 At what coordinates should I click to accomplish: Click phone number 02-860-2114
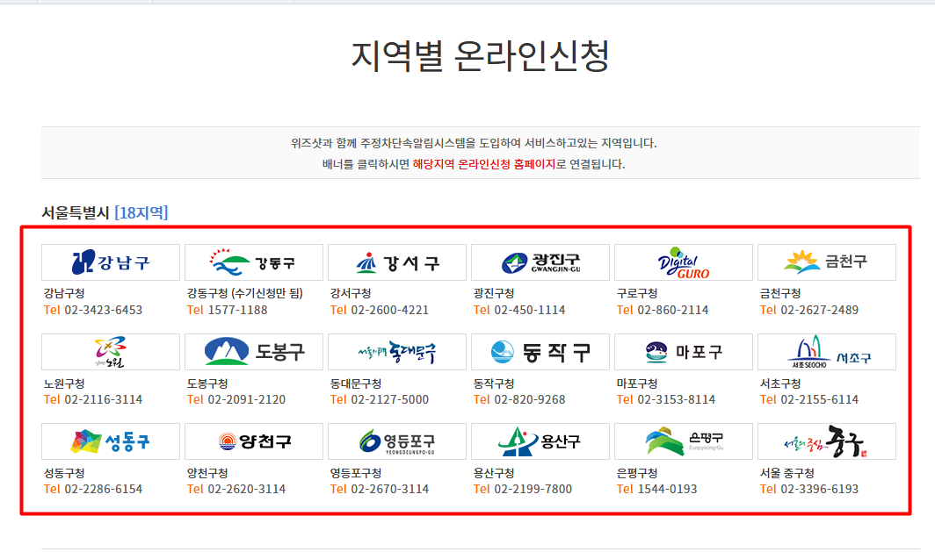(x=672, y=310)
